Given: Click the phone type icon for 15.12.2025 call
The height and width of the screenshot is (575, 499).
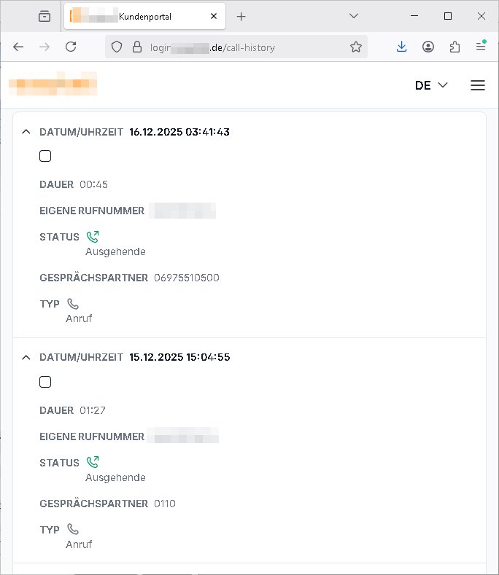Looking at the screenshot, I should 73,529.
